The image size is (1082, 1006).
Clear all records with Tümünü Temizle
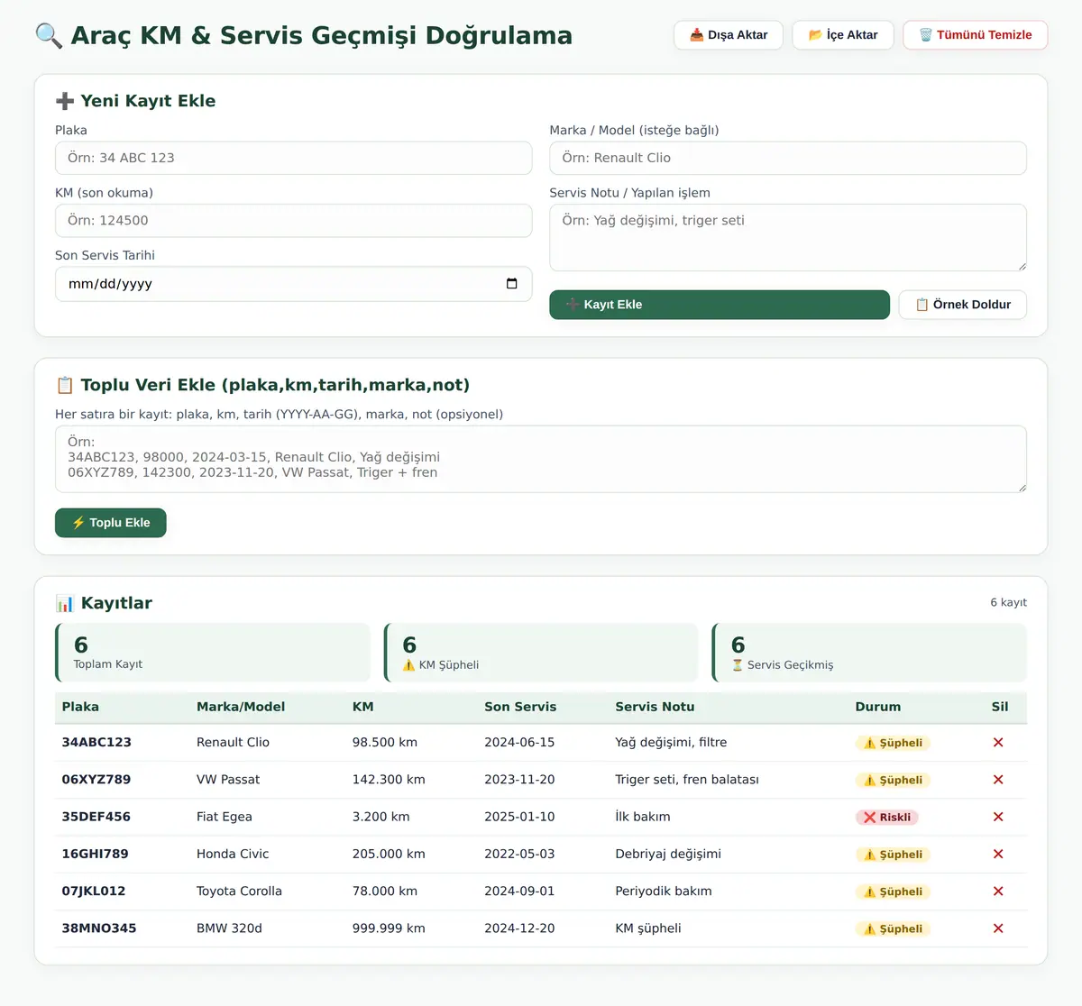976,35
